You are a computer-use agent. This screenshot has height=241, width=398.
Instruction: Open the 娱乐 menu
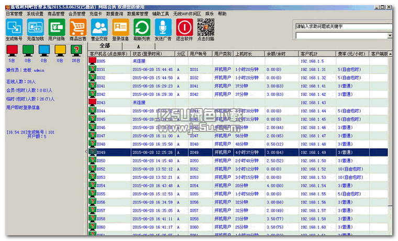(209, 14)
